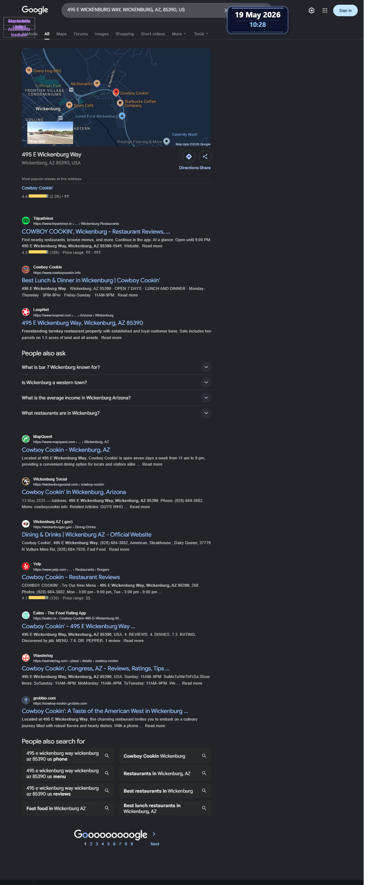Open Google apps grid icon
This screenshot has width=368, height=885.
(x=325, y=11)
